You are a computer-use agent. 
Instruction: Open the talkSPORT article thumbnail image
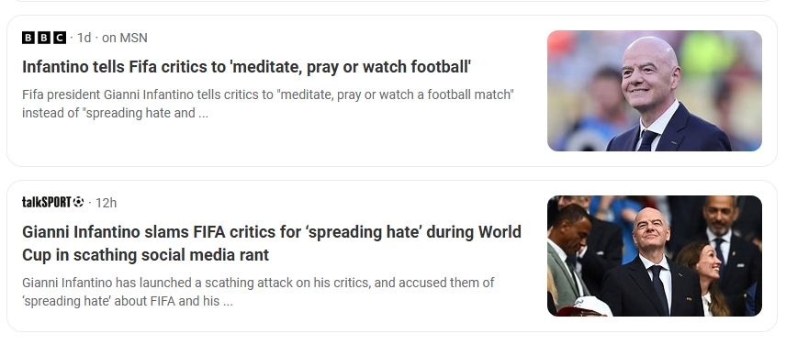pyautogui.click(x=654, y=256)
